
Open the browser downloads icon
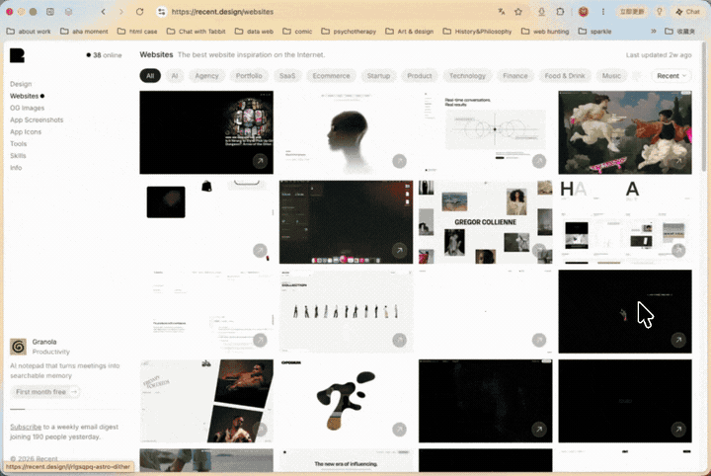pos(541,12)
